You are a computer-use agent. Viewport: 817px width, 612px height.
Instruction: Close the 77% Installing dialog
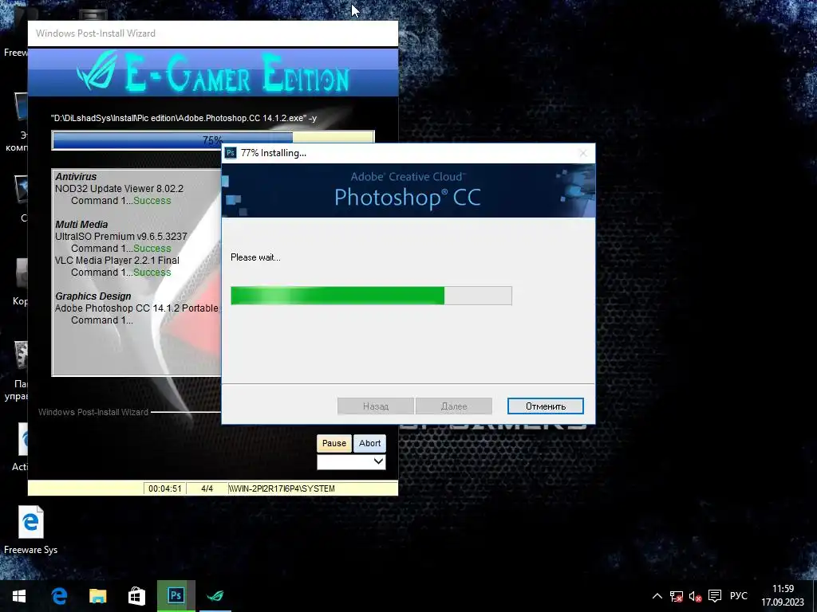(583, 153)
